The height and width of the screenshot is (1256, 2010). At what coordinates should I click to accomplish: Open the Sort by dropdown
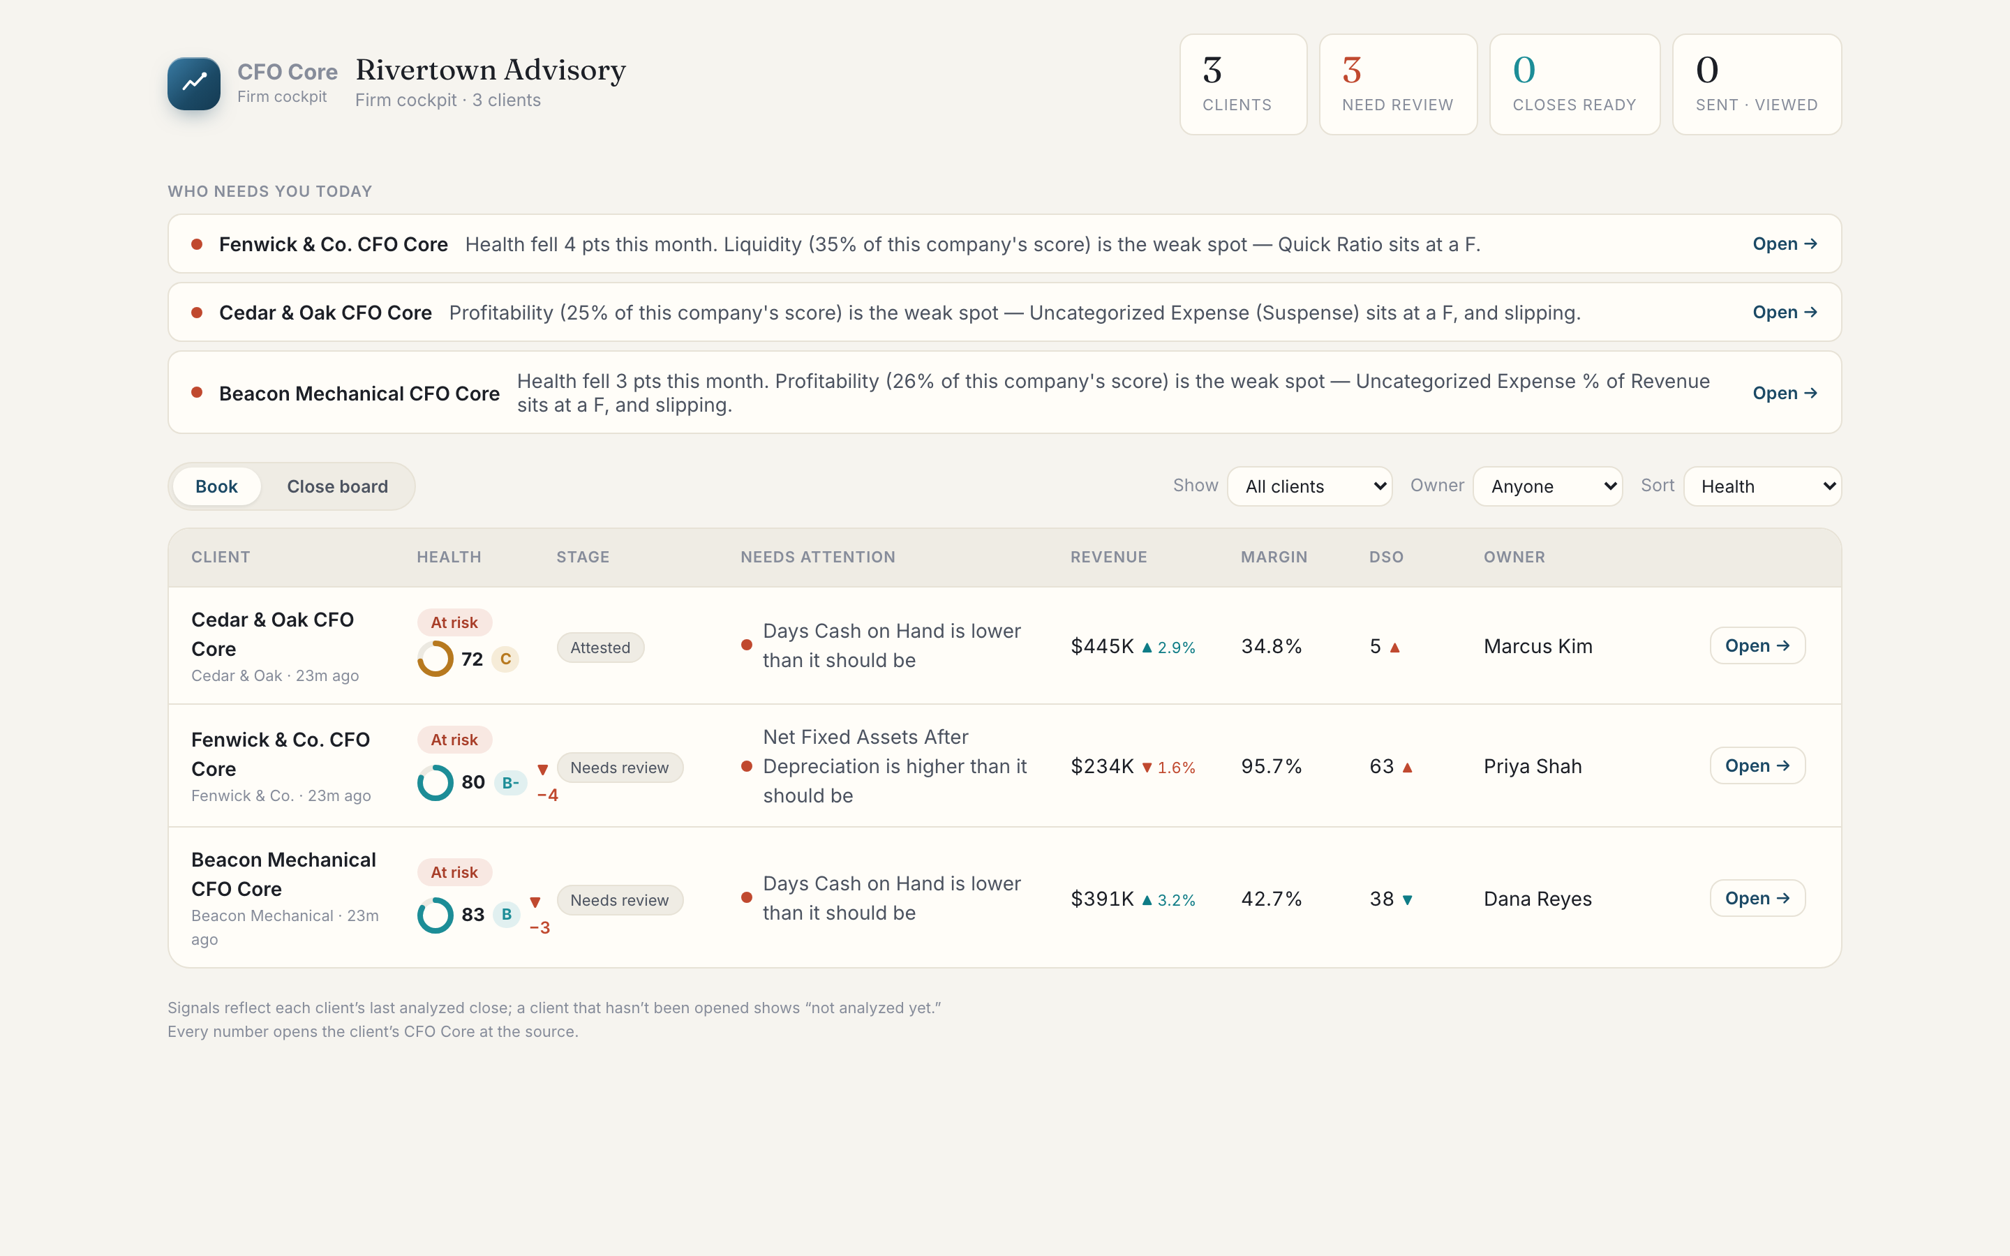click(1762, 486)
